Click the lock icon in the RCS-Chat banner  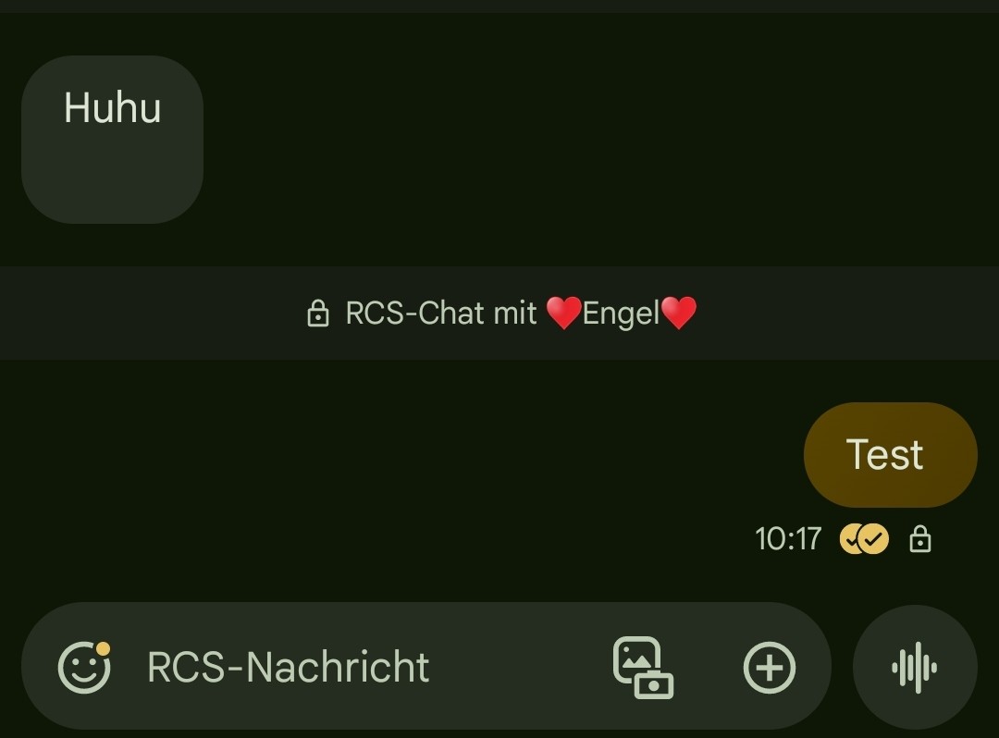pos(318,314)
